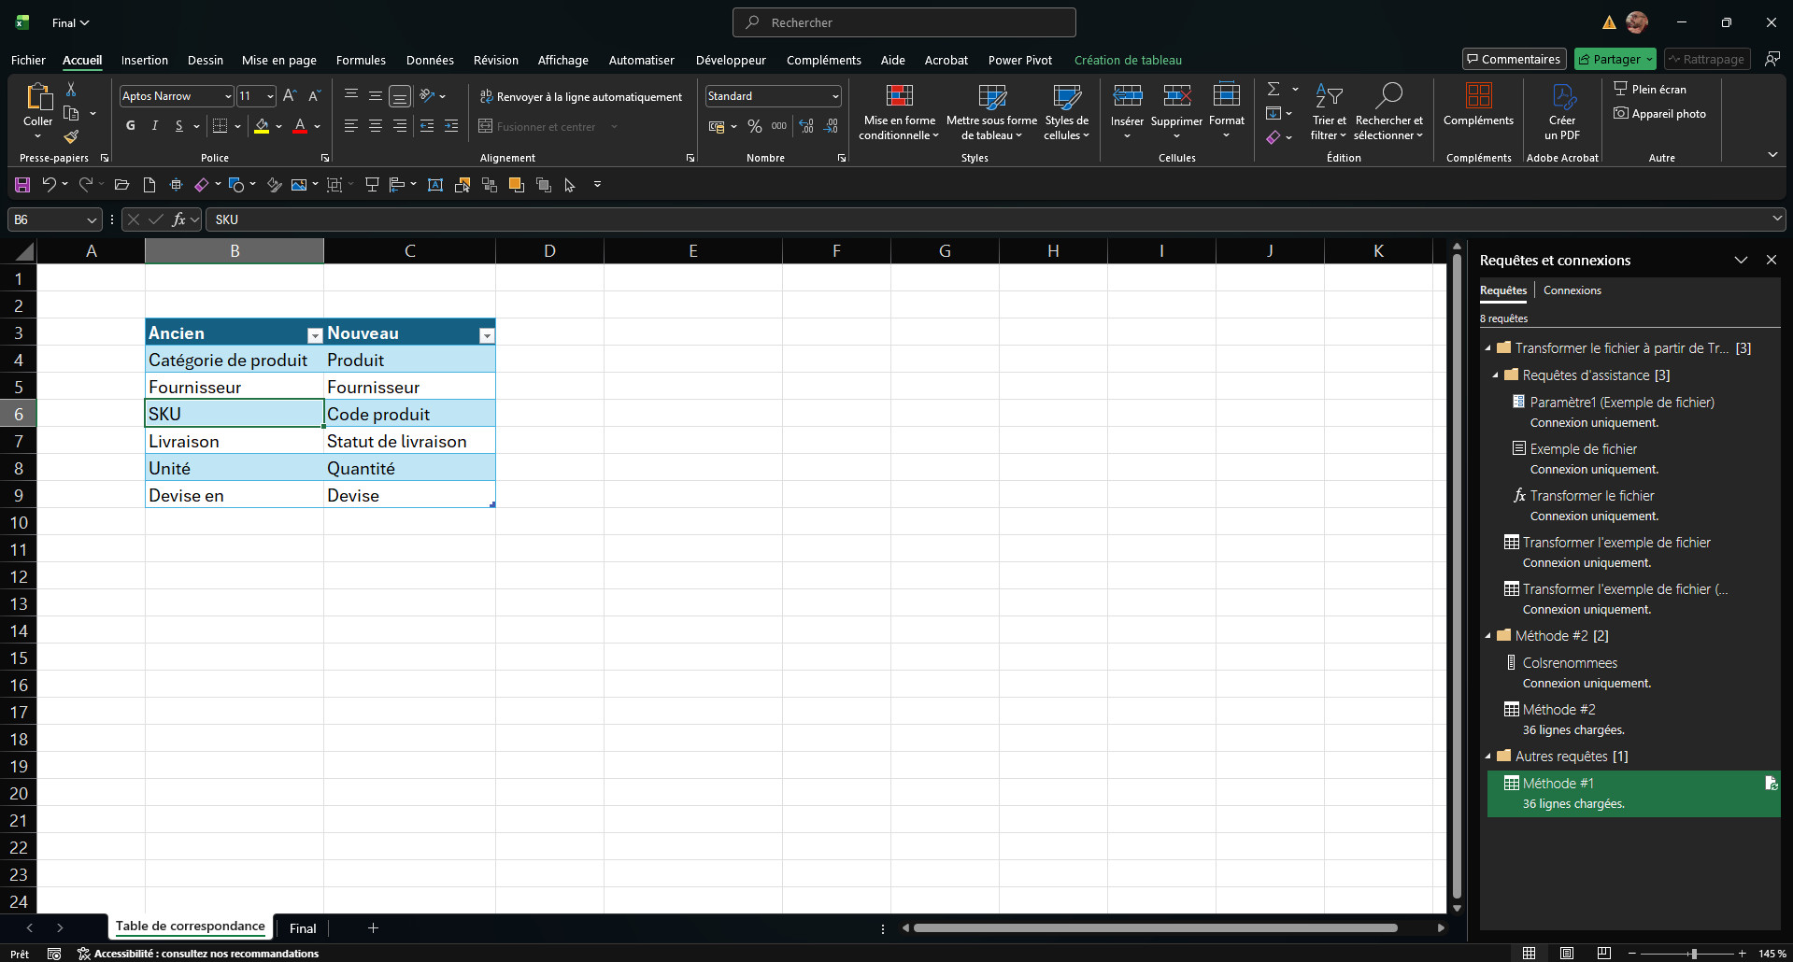The height and width of the screenshot is (962, 1793).
Task: Open the Données ribbon tab
Action: tap(430, 60)
